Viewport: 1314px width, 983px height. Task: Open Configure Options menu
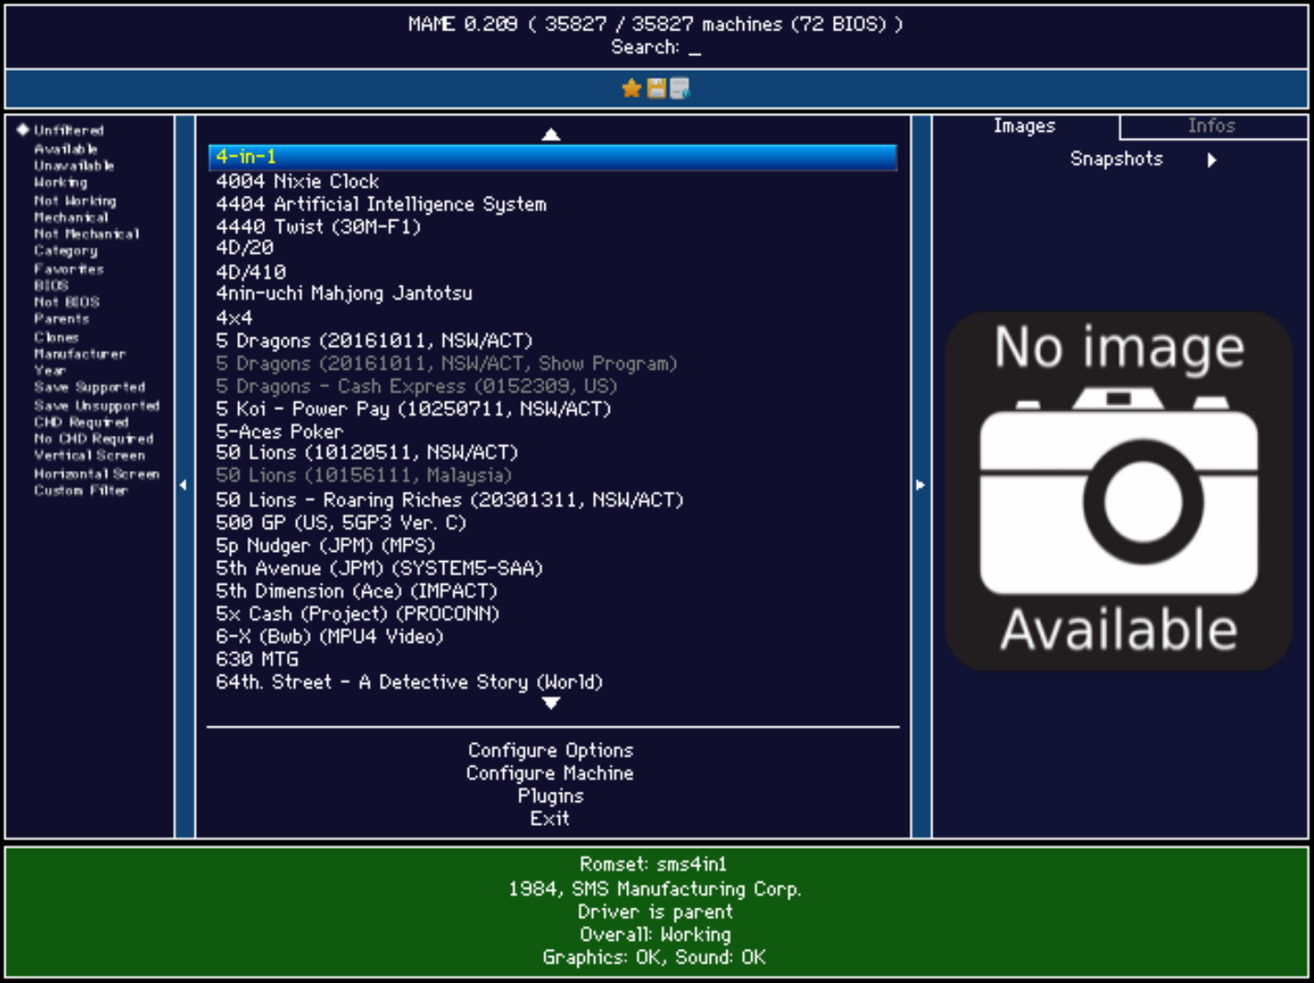pyautogui.click(x=551, y=750)
